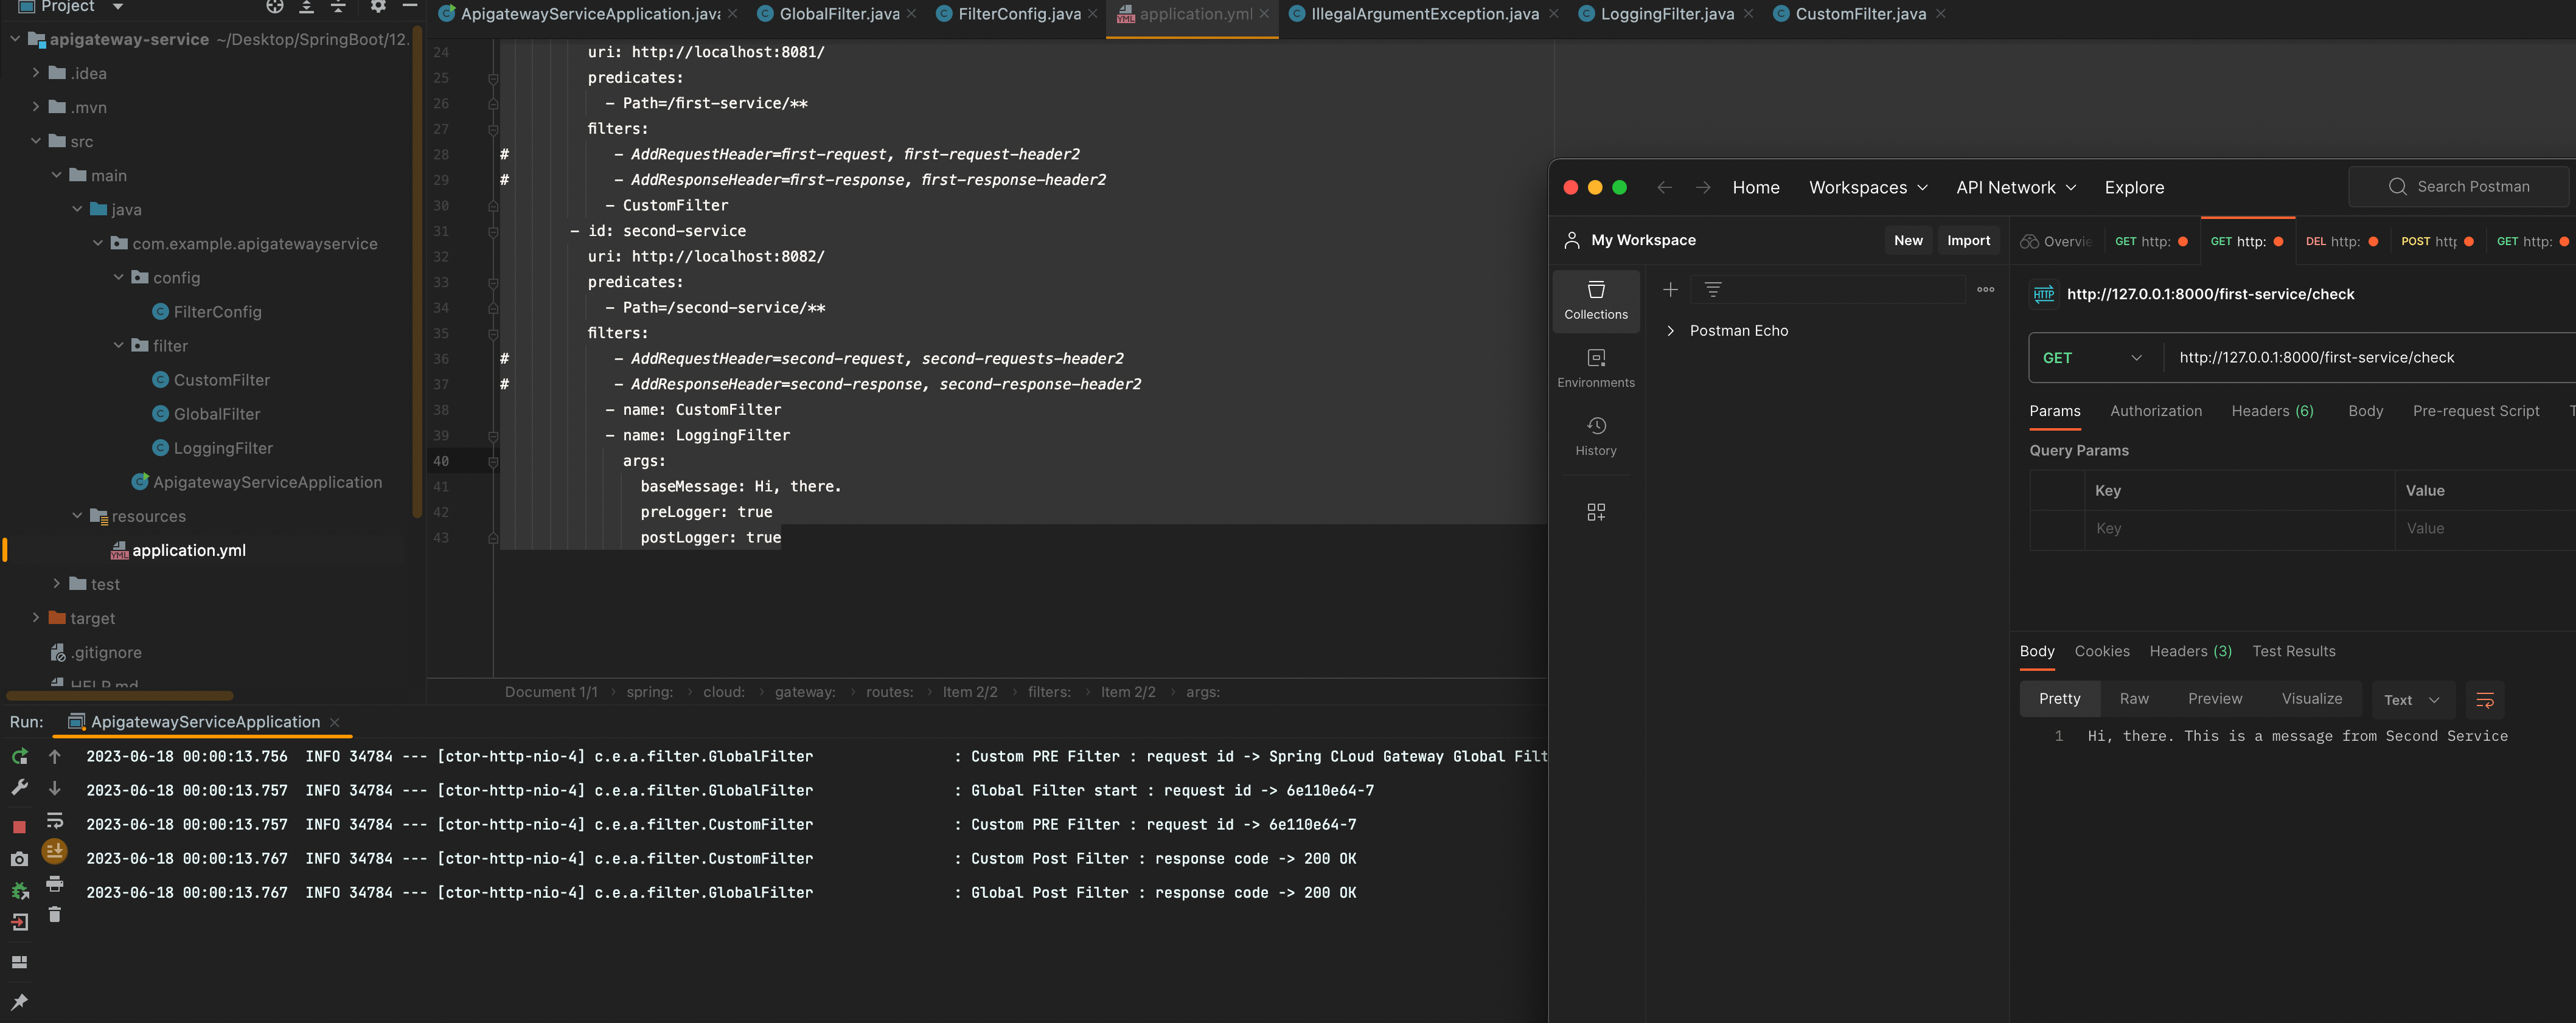Image resolution: width=2576 pixels, height=1023 pixels.
Task: Rerun ApigatewayServiceApplication with the green rerun icon
Action: [19, 757]
